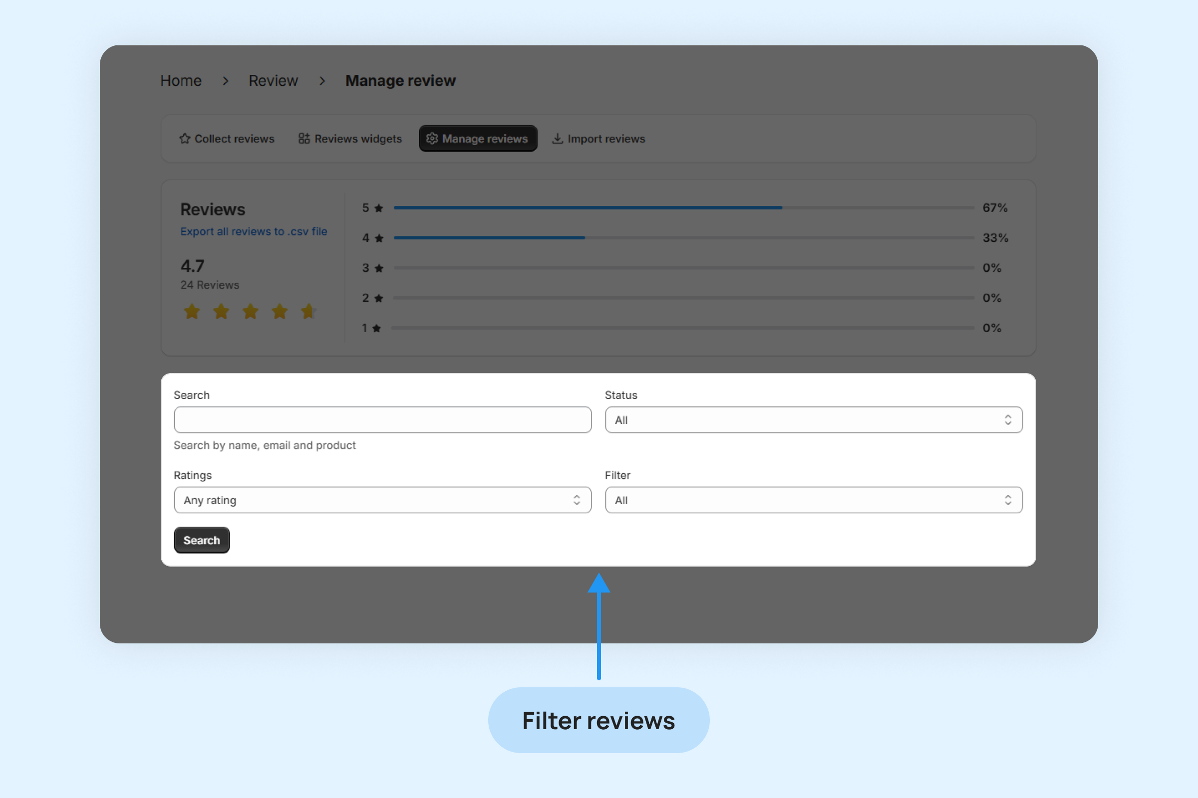The height and width of the screenshot is (798, 1198).
Task: Expand the Ratings "Any rating" dropdown
Action: (382, 500)
